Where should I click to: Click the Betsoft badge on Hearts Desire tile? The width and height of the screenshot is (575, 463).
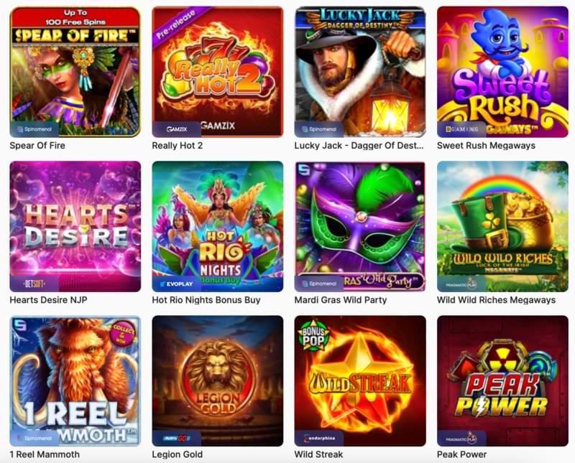(34, 284)
